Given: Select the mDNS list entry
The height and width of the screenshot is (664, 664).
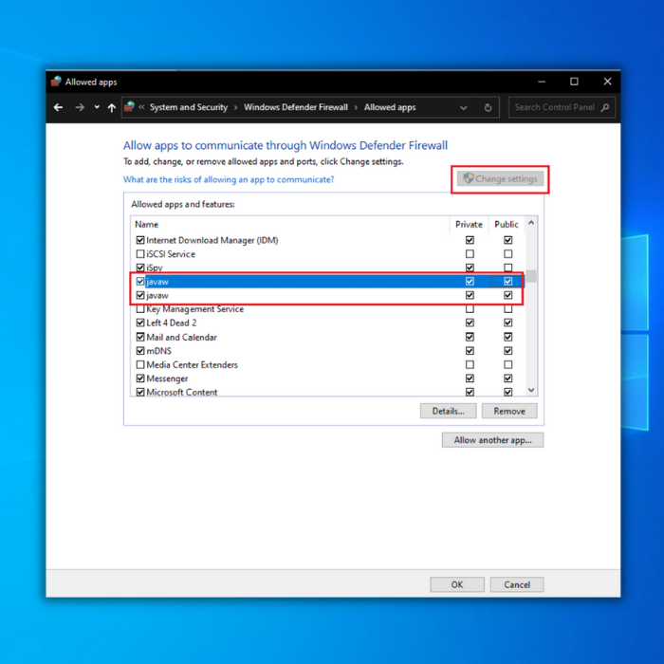Looking at the screenshot, I should point(328,351).
